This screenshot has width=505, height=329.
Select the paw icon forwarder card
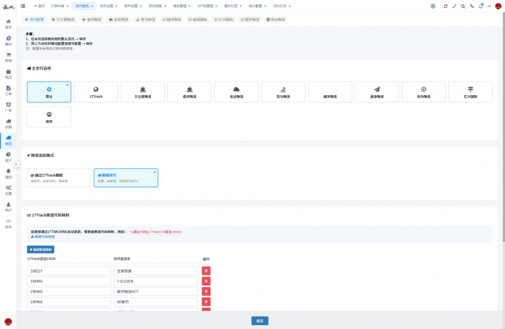[x=49, y=117]
